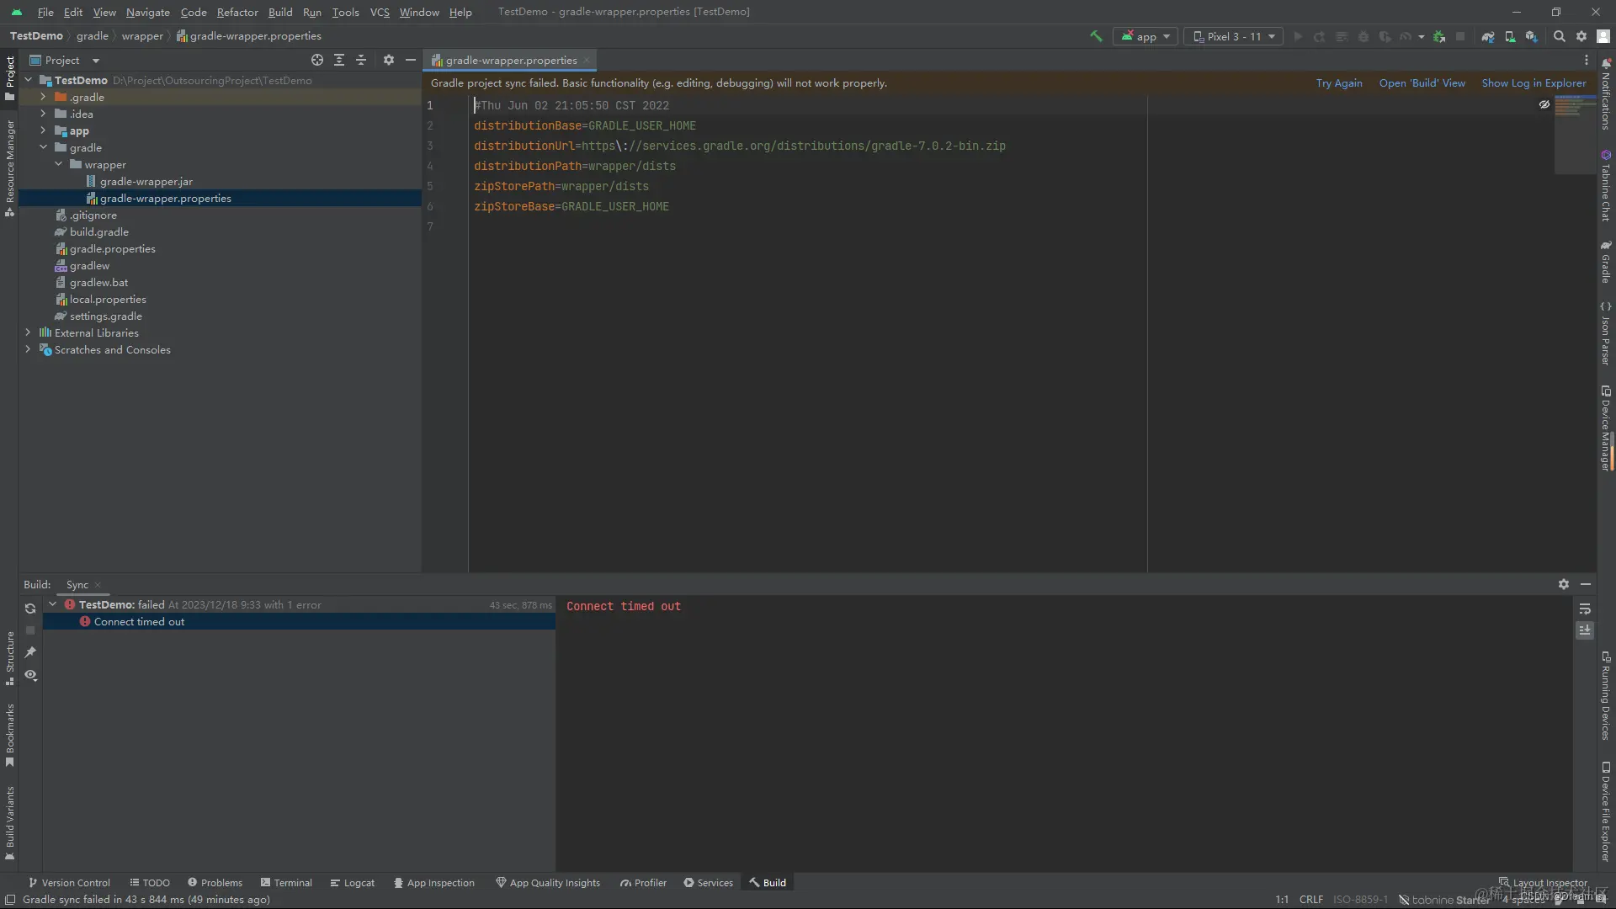1616x909 pixels.
Task: Open the Device File Explorer side panel
Action: (x=1606, y=812)
